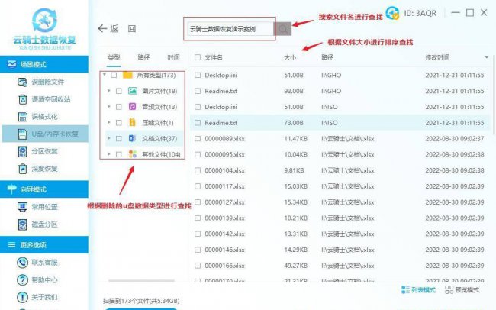Collapse the 所有类型(173) tree node
This screenshot has height=310, width=496.
105,75
